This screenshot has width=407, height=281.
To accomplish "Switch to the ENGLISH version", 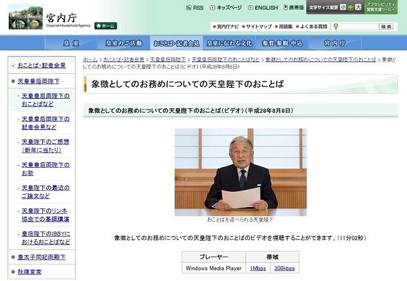I will pyautogui.click(x=264, y=8).
